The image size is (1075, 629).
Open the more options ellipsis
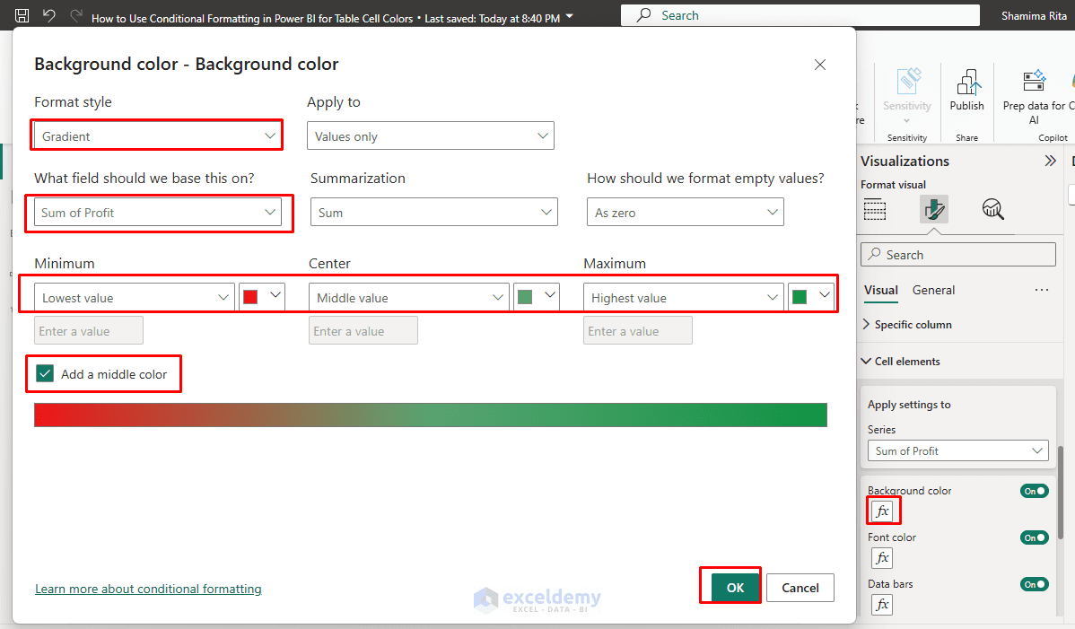pyautogui.click(x=1042, y=290)
